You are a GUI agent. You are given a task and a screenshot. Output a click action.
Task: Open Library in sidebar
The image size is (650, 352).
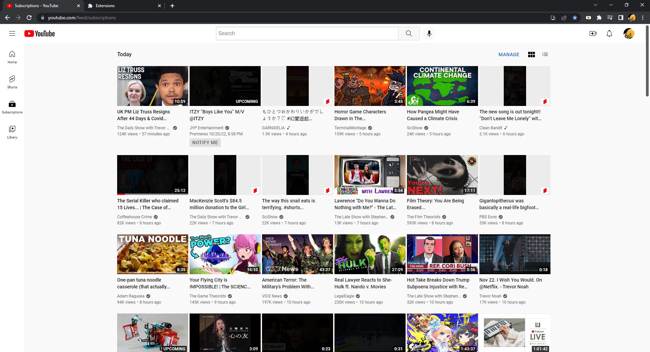click(12, 132)
